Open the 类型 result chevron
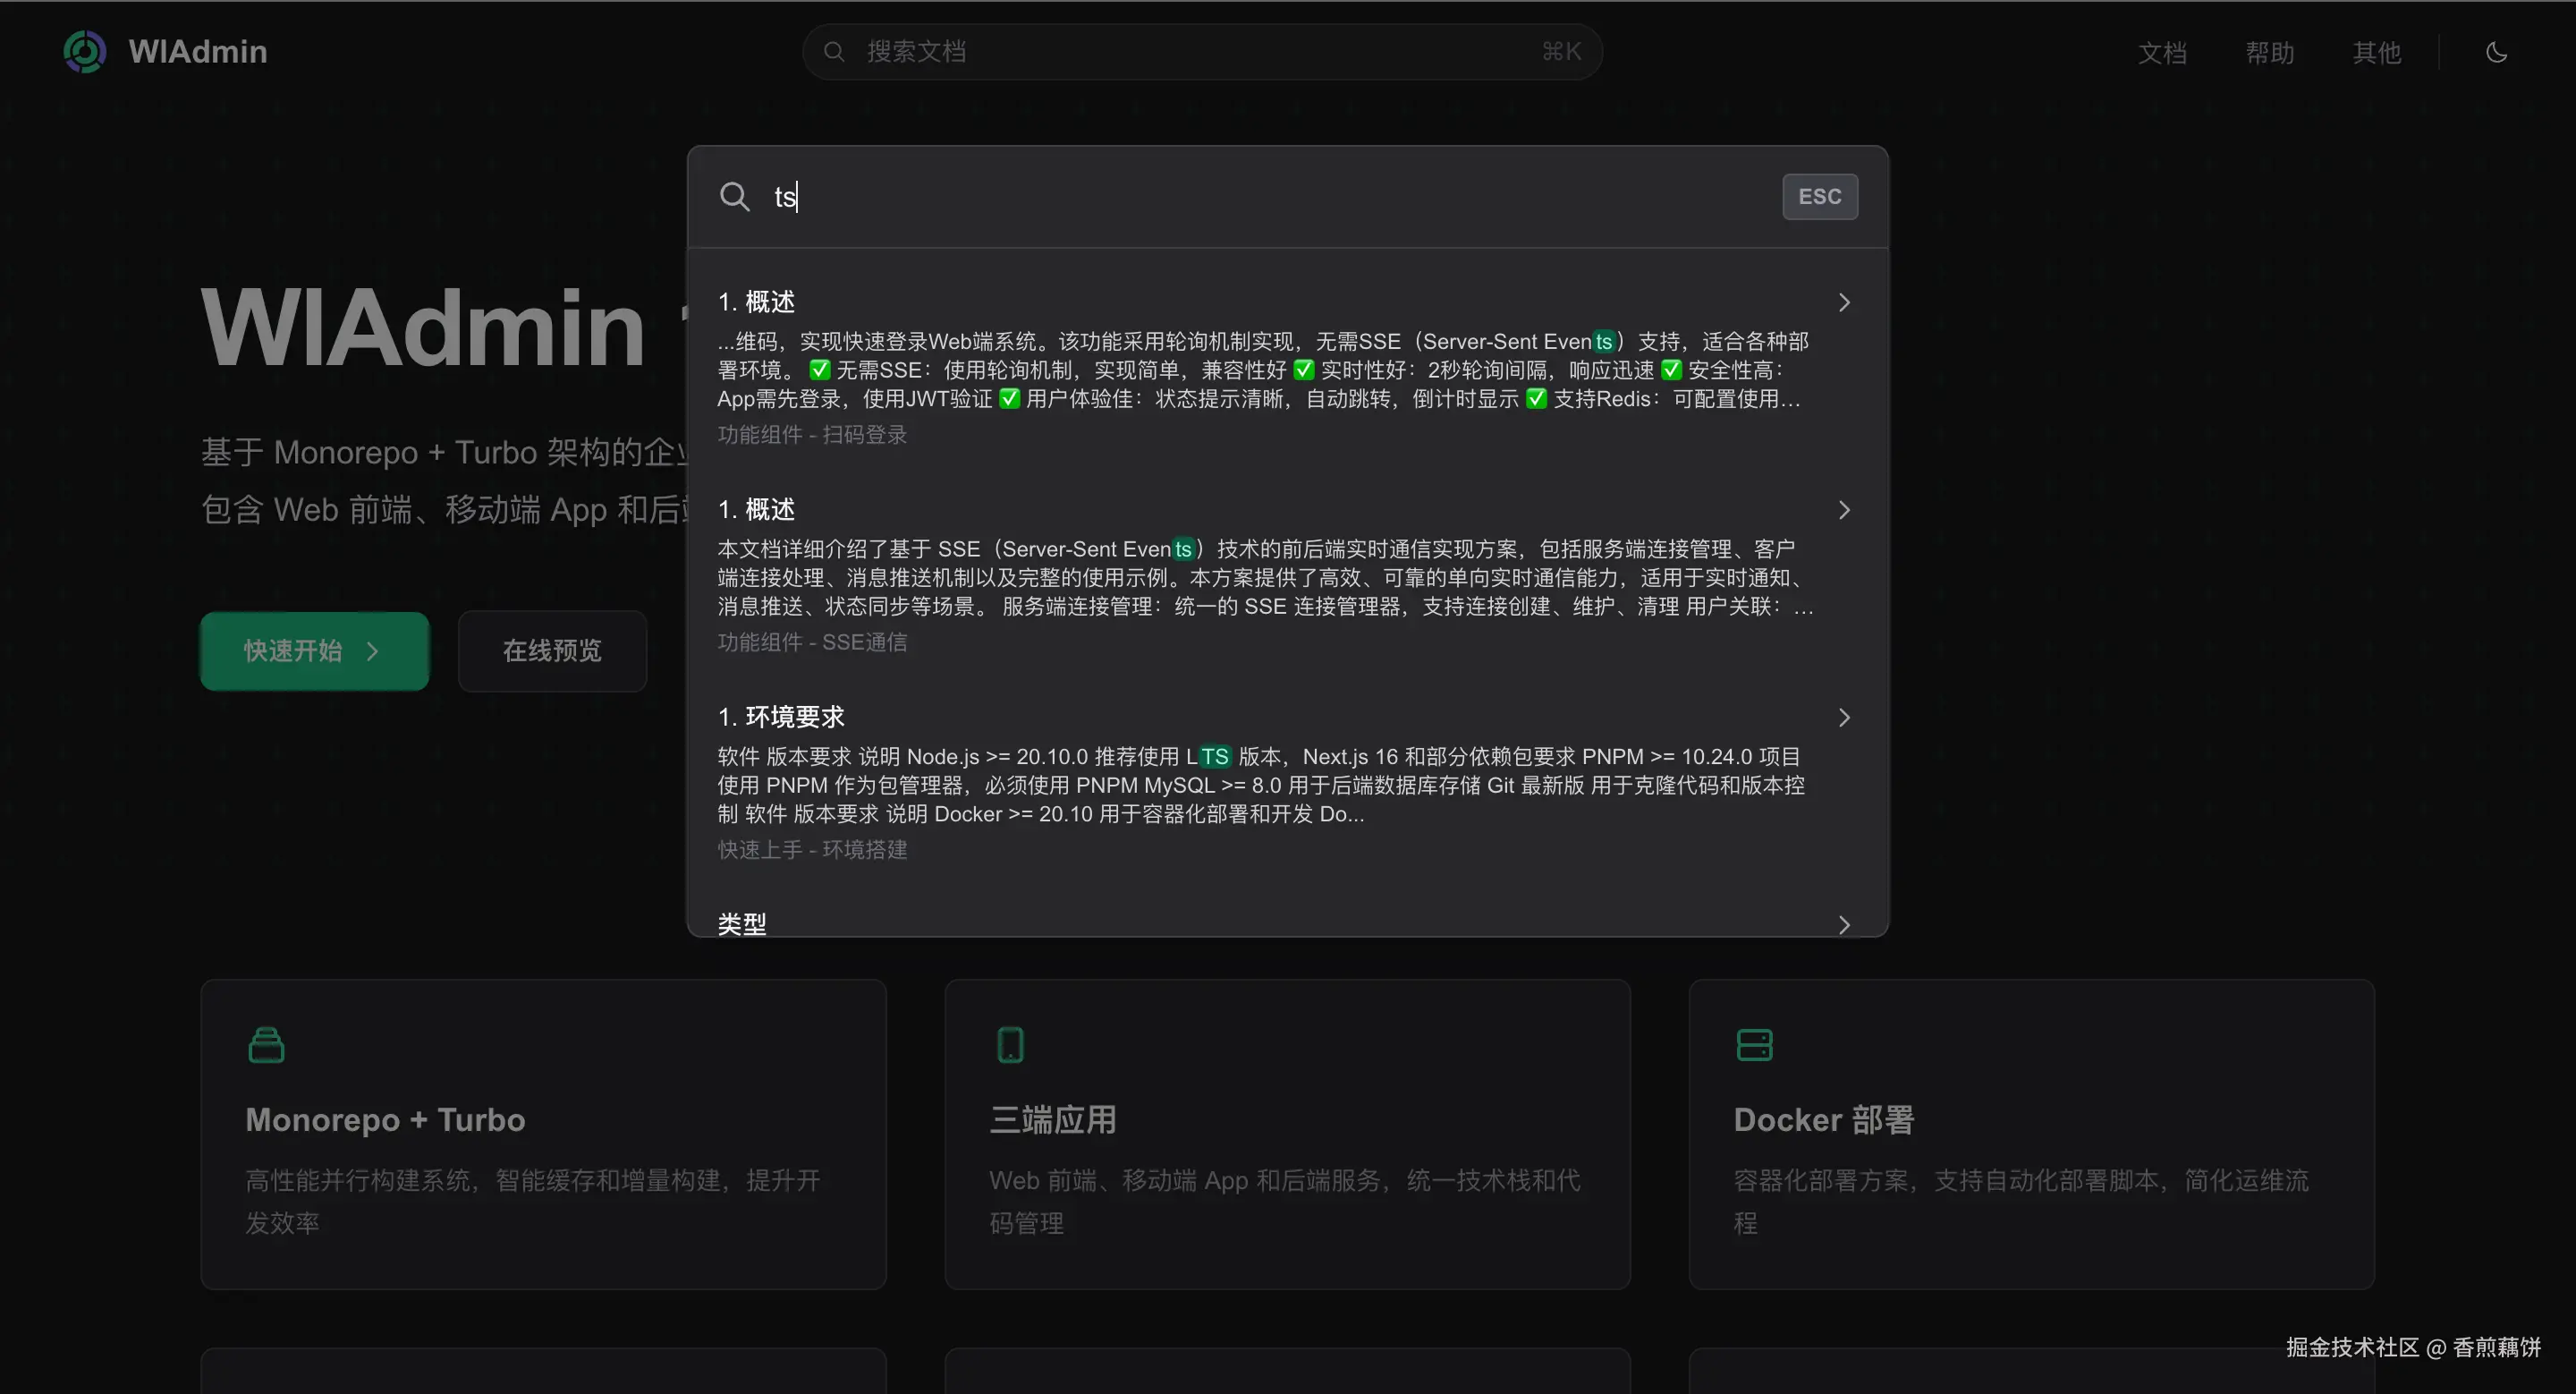 [x=1844, y=925]
